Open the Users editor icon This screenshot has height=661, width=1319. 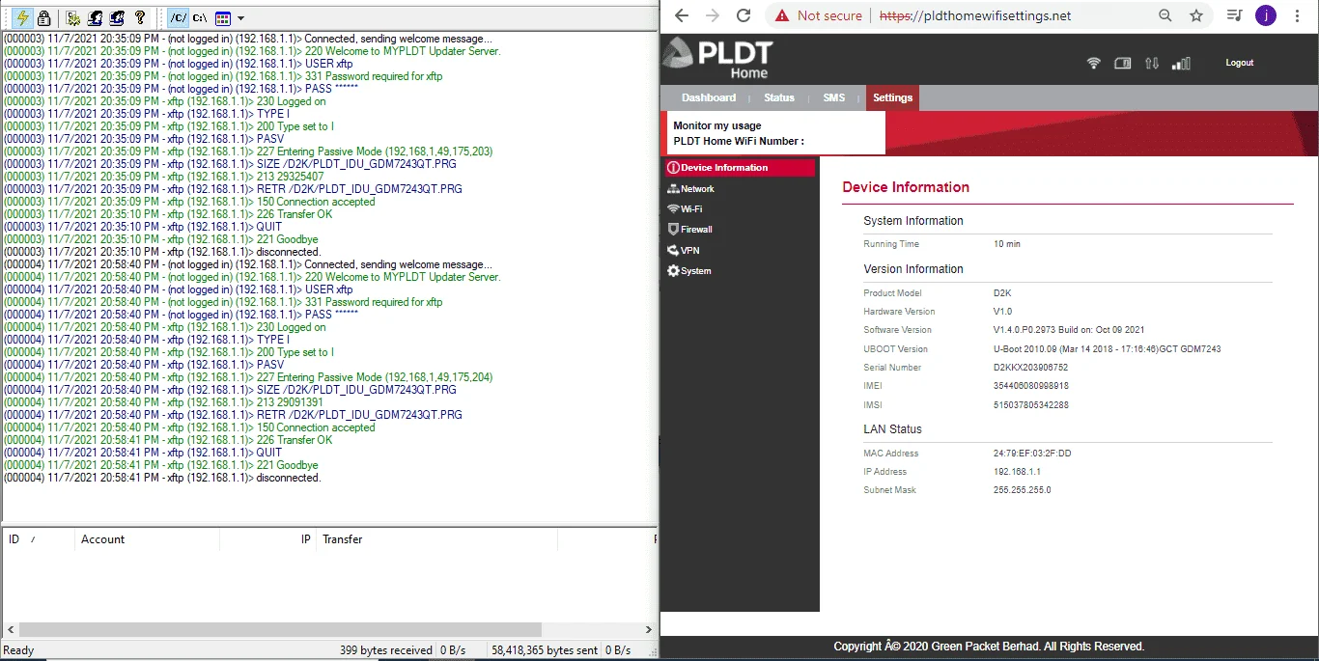(x=96, y=17)
